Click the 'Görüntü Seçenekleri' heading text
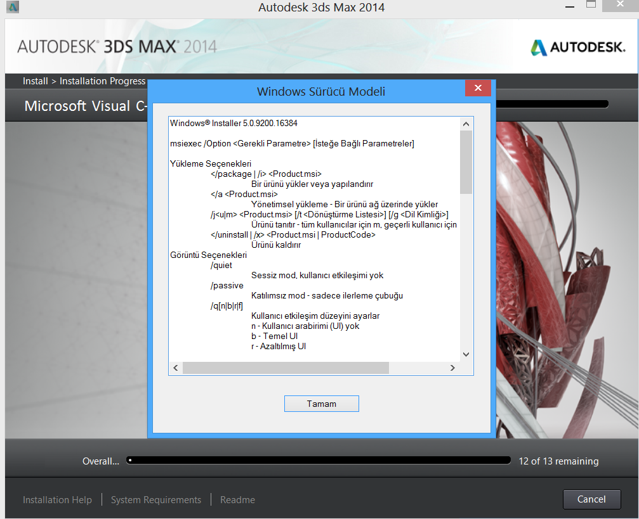 point(208,255)
